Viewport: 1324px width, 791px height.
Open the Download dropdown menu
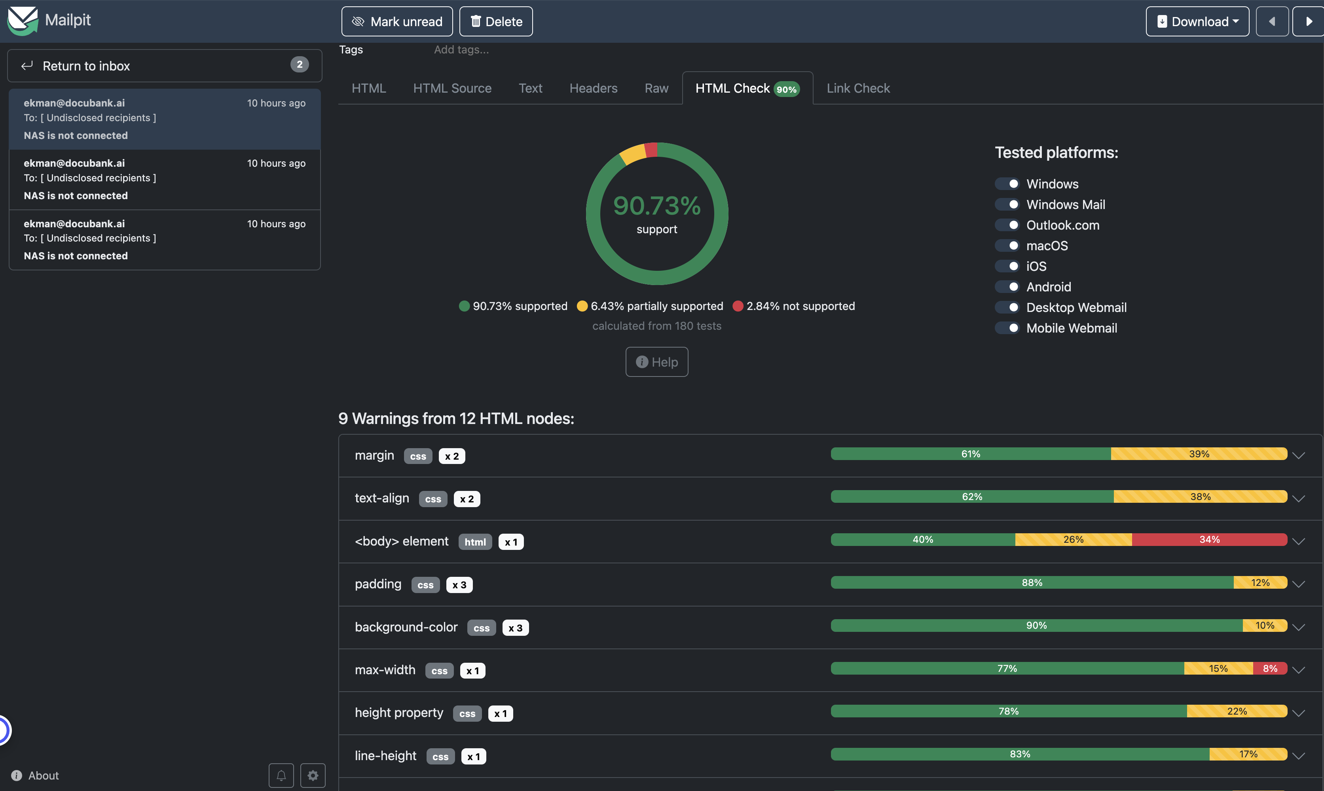tap(1197, 21)
